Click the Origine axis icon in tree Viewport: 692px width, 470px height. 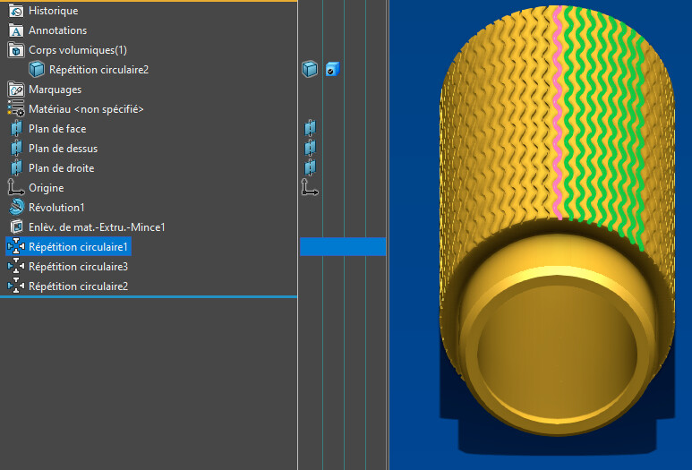16,188
